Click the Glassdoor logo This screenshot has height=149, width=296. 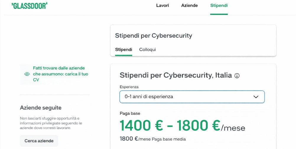coord(29,6)
